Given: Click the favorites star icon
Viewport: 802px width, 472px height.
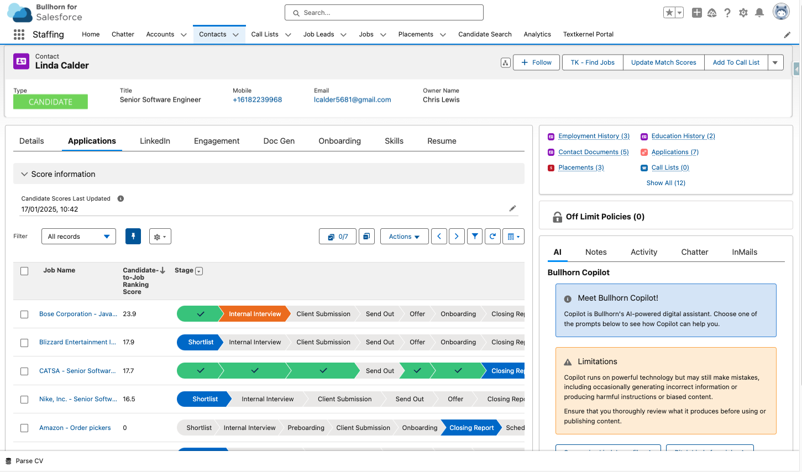Looking at the screenshot, I should [669, 13].
